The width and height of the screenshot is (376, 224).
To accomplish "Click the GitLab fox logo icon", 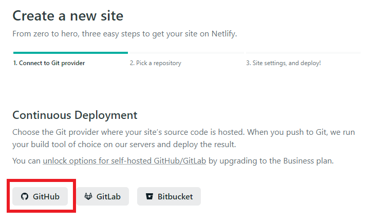I will pyautogui.click(x=88, y=196).
